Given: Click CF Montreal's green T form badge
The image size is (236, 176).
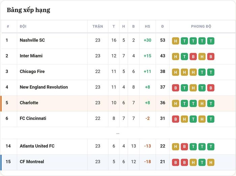Looking at the screenshot, I should coord(202,162).
